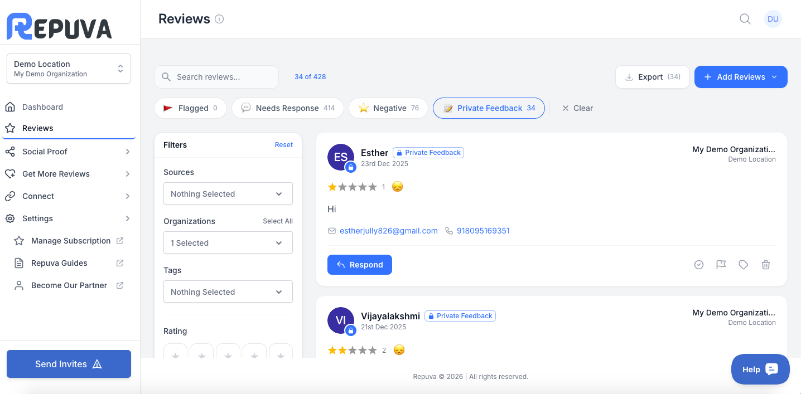This screenshot has height=394, width=801.
Task: Toggle the Flagged filter chip
Action: click(x=190, y=108)
